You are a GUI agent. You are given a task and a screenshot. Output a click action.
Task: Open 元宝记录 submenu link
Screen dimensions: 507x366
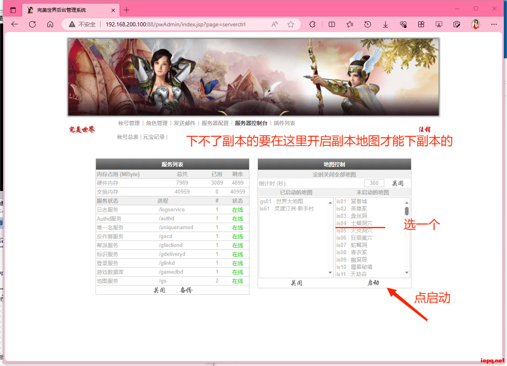tap(154, 137)
